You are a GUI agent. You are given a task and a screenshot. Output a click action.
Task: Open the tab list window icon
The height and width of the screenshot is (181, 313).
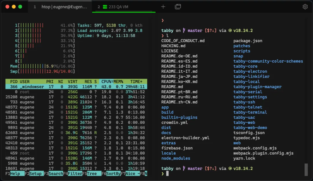178,7
